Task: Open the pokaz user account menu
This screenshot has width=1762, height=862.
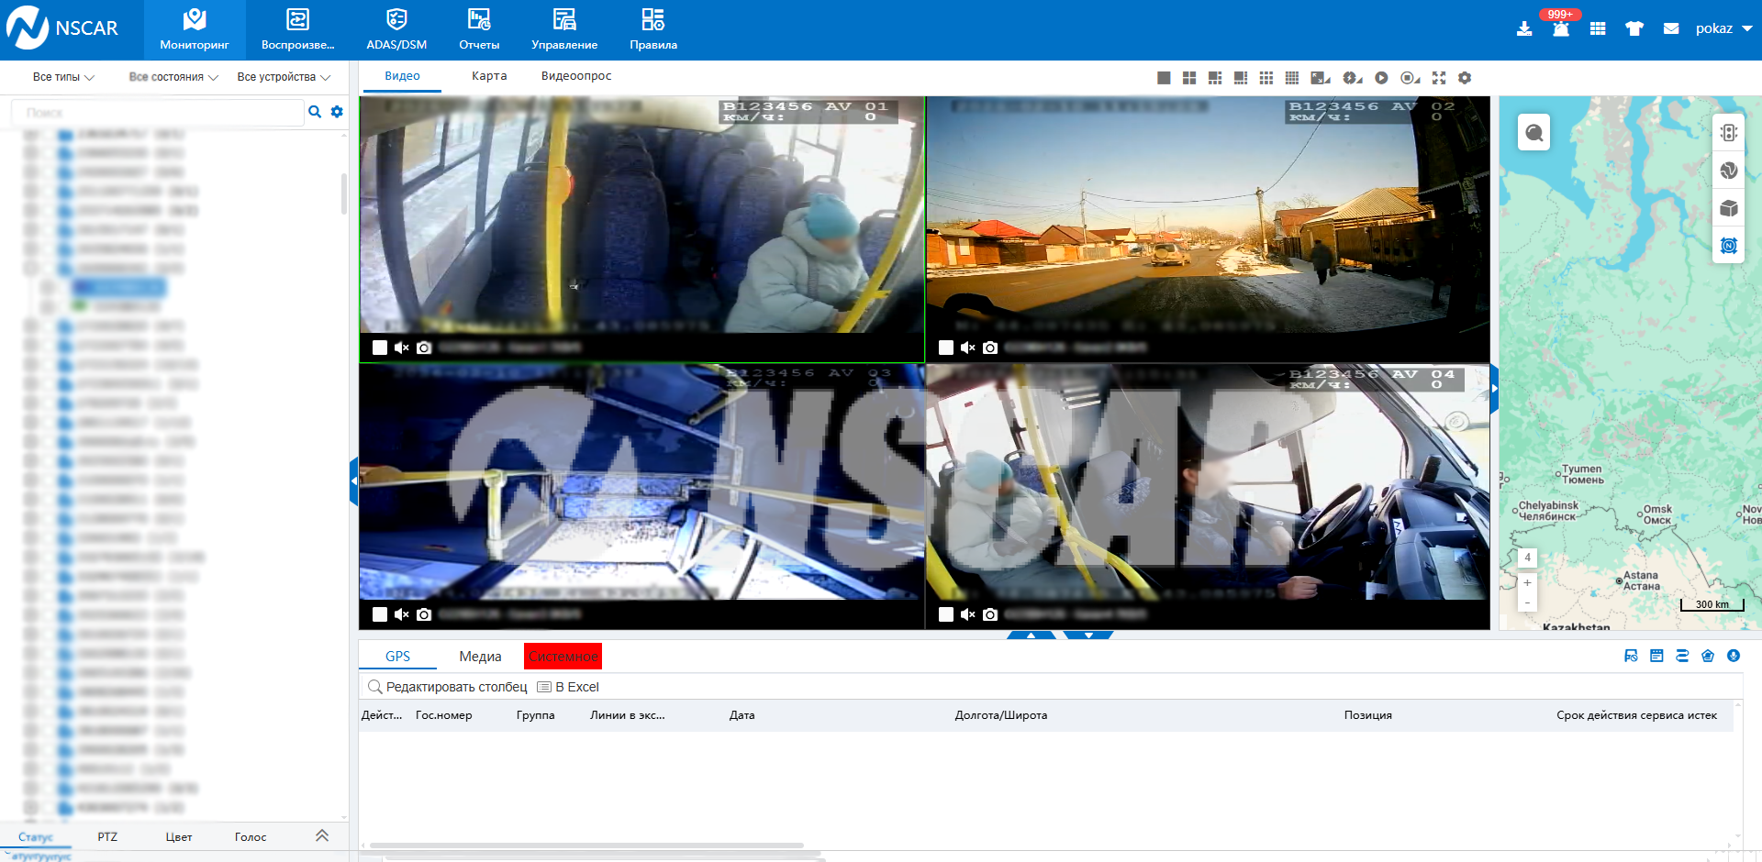Action: (x=1723, y=28)
